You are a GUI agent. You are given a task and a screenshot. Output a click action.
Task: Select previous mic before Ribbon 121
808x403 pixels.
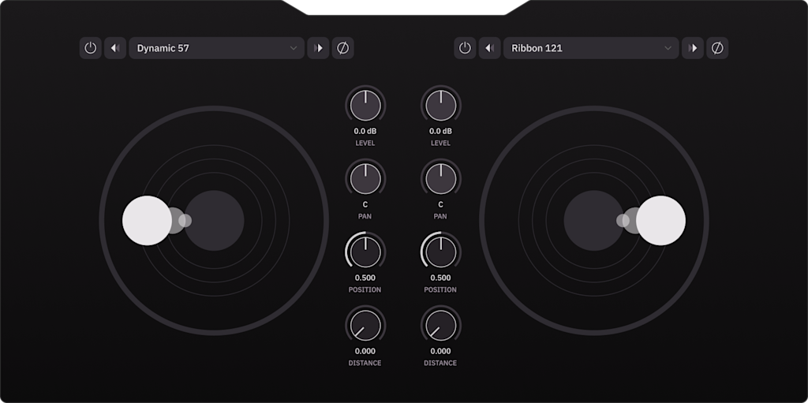489,48
